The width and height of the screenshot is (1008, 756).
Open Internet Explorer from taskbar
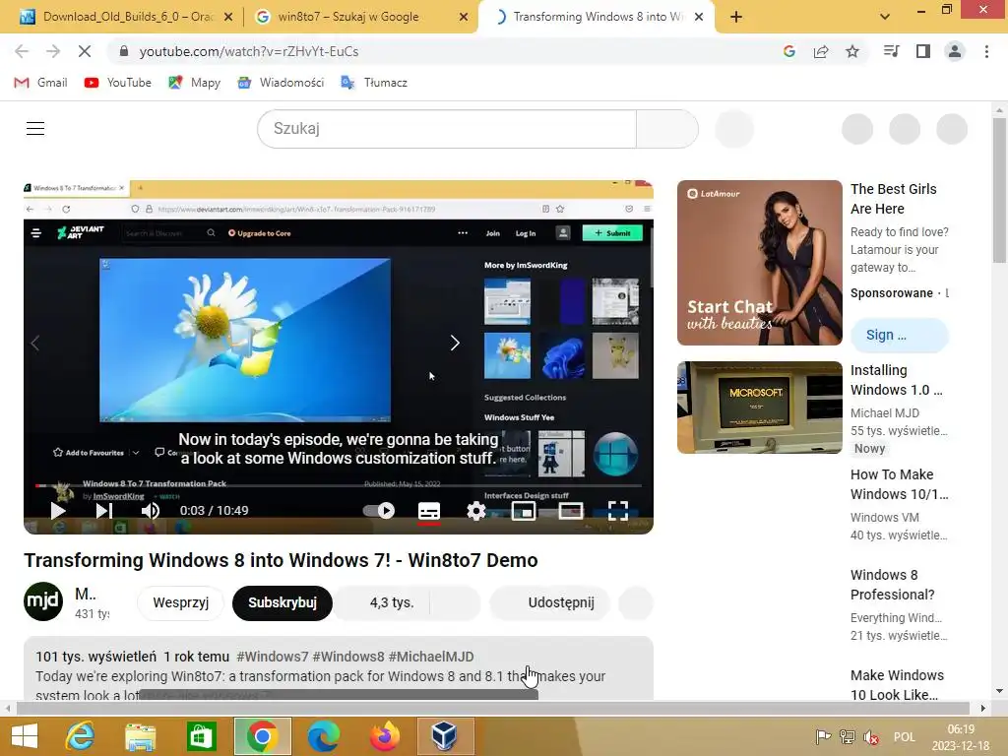coord(81,736)
